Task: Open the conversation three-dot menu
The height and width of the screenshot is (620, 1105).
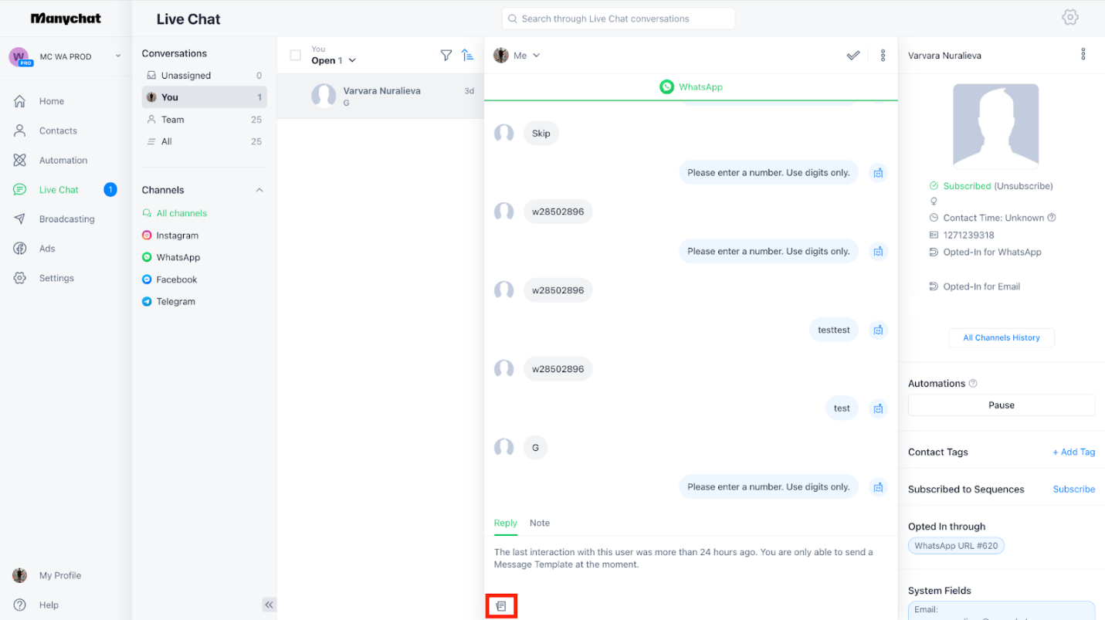Action: pyautogui.click(x=883, y=56)
